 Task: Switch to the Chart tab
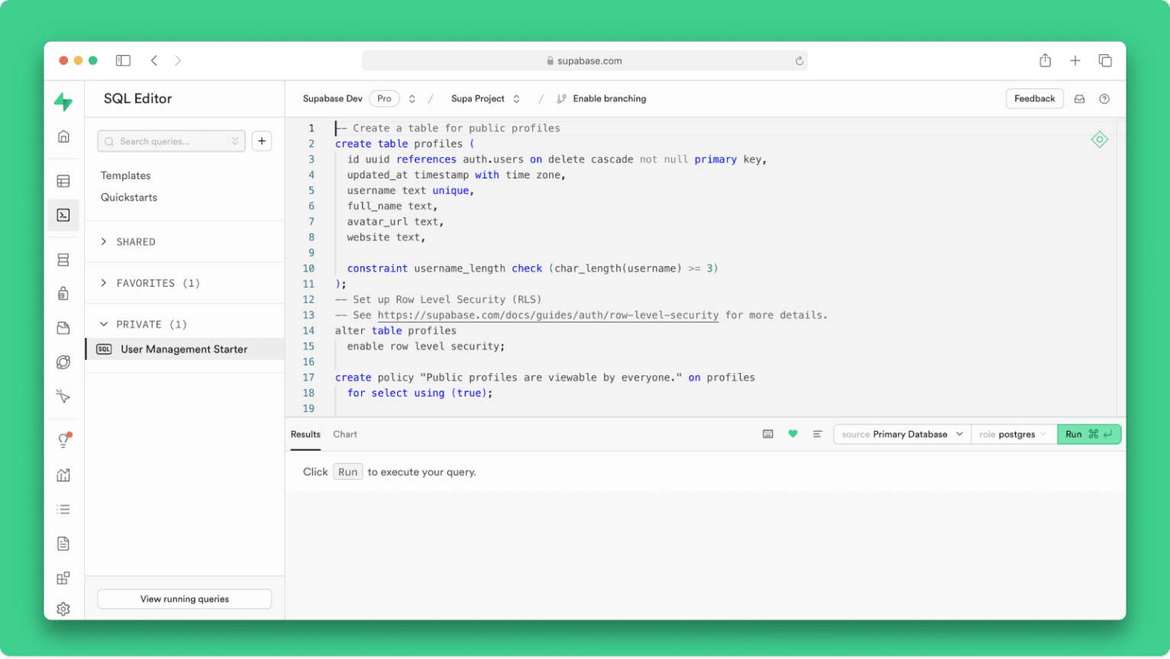pos(345,434)
